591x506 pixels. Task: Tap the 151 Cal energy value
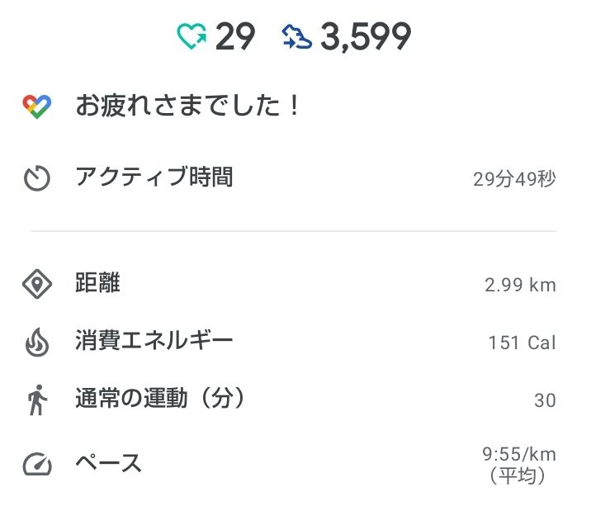click(522, 343)
